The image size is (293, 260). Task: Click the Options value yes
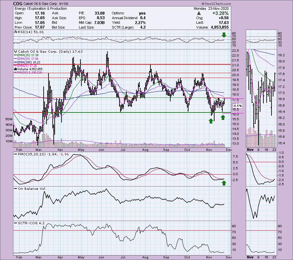[x=142, y=13]
